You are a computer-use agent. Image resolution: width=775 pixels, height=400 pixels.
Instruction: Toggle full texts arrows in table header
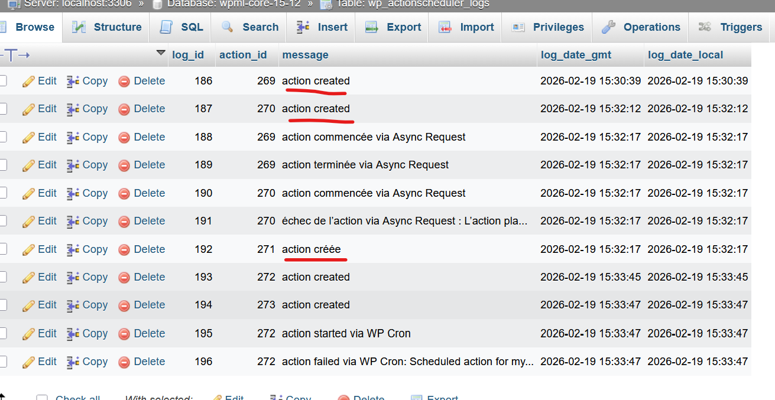15,56
